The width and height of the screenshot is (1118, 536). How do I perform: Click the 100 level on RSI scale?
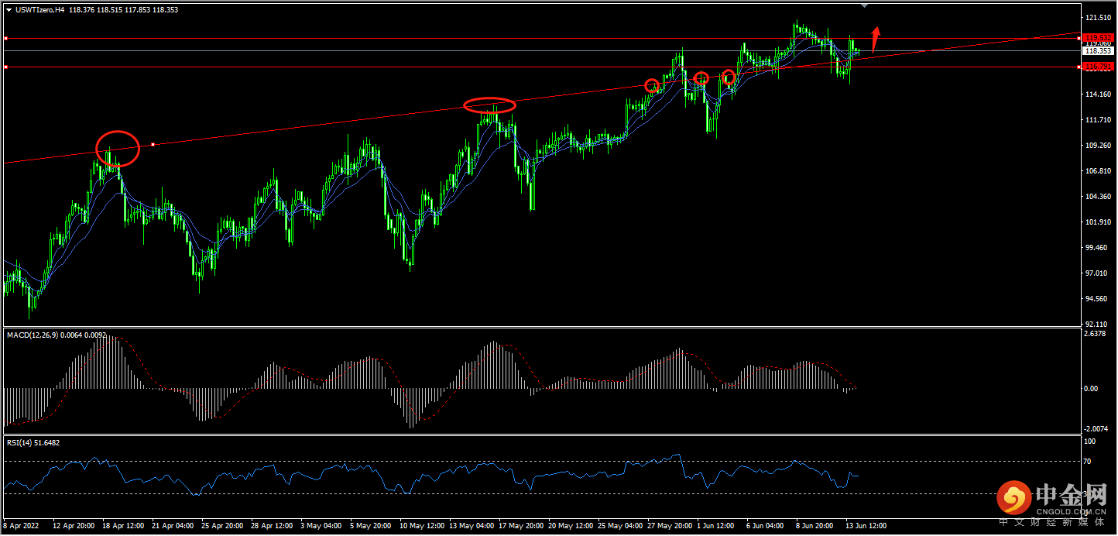click(1091, 442)
